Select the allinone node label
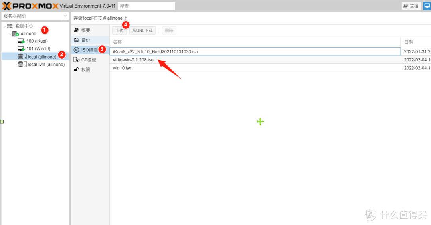The height and width of the screenshot is (225, 431). [x=28, y=34]
